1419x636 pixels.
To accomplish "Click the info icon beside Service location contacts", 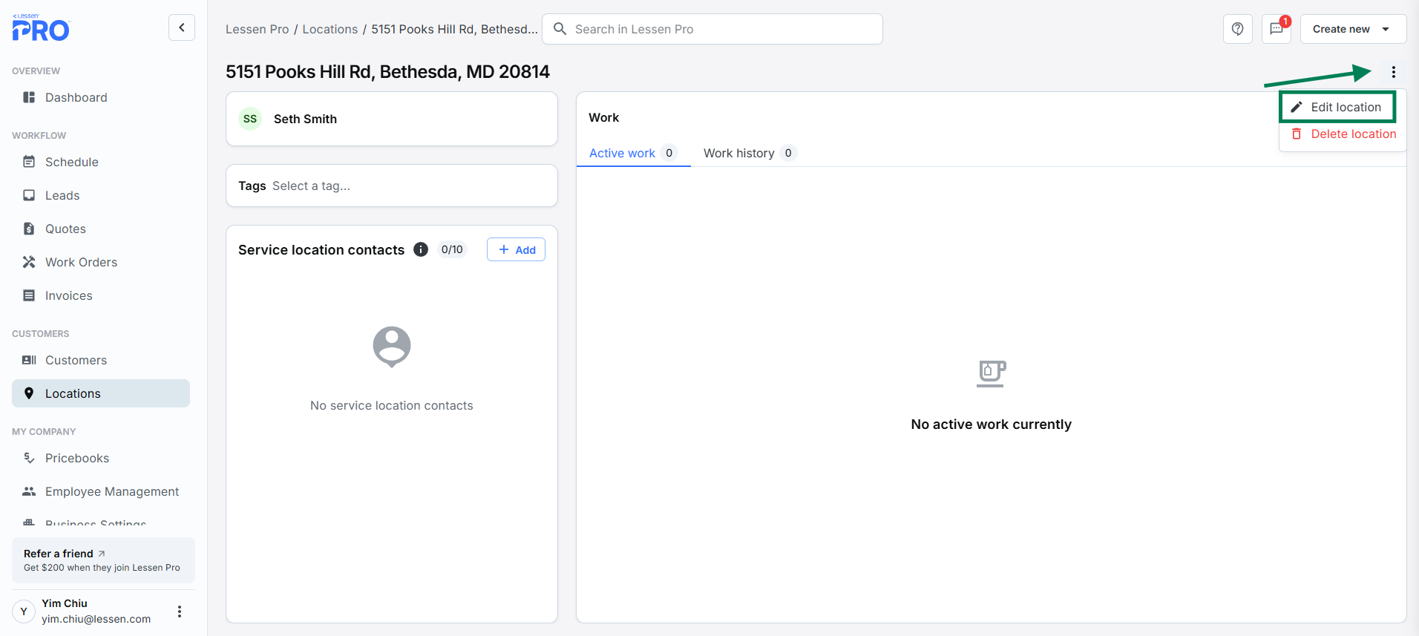I will [x=421, y=249].
